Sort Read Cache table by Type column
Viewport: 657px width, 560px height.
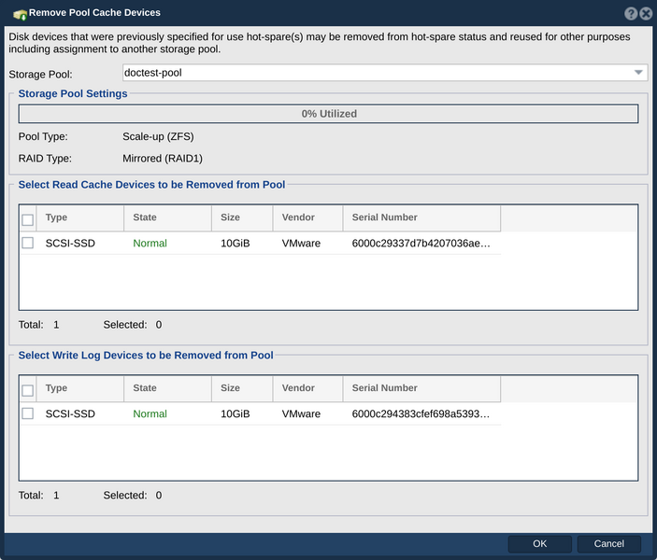click(x=80, y=217)
